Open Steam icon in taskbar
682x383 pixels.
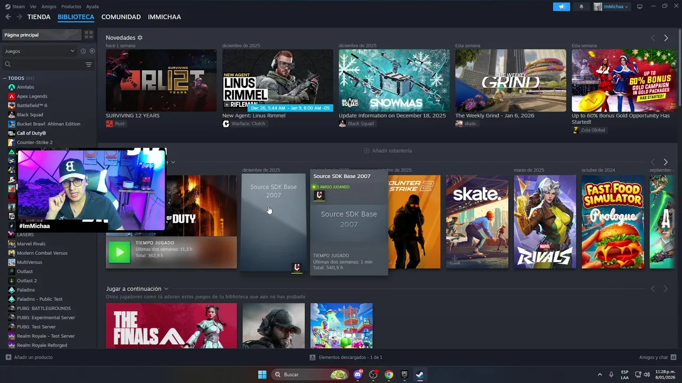420,374
